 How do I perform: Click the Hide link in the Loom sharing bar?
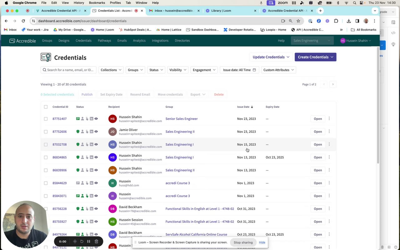[x=262, y=242]
